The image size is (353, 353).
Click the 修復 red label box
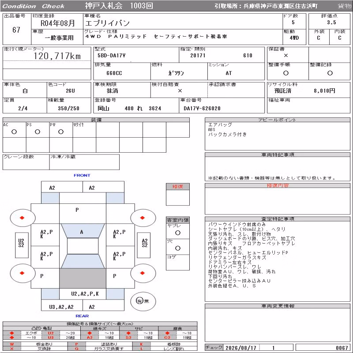coord(178,186)
